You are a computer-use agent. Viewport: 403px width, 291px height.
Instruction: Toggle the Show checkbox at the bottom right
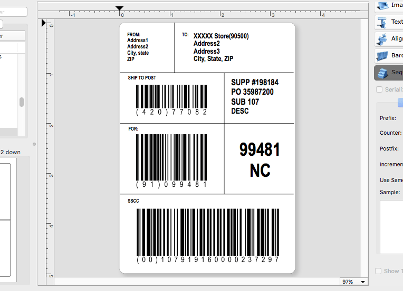[378, 271]
